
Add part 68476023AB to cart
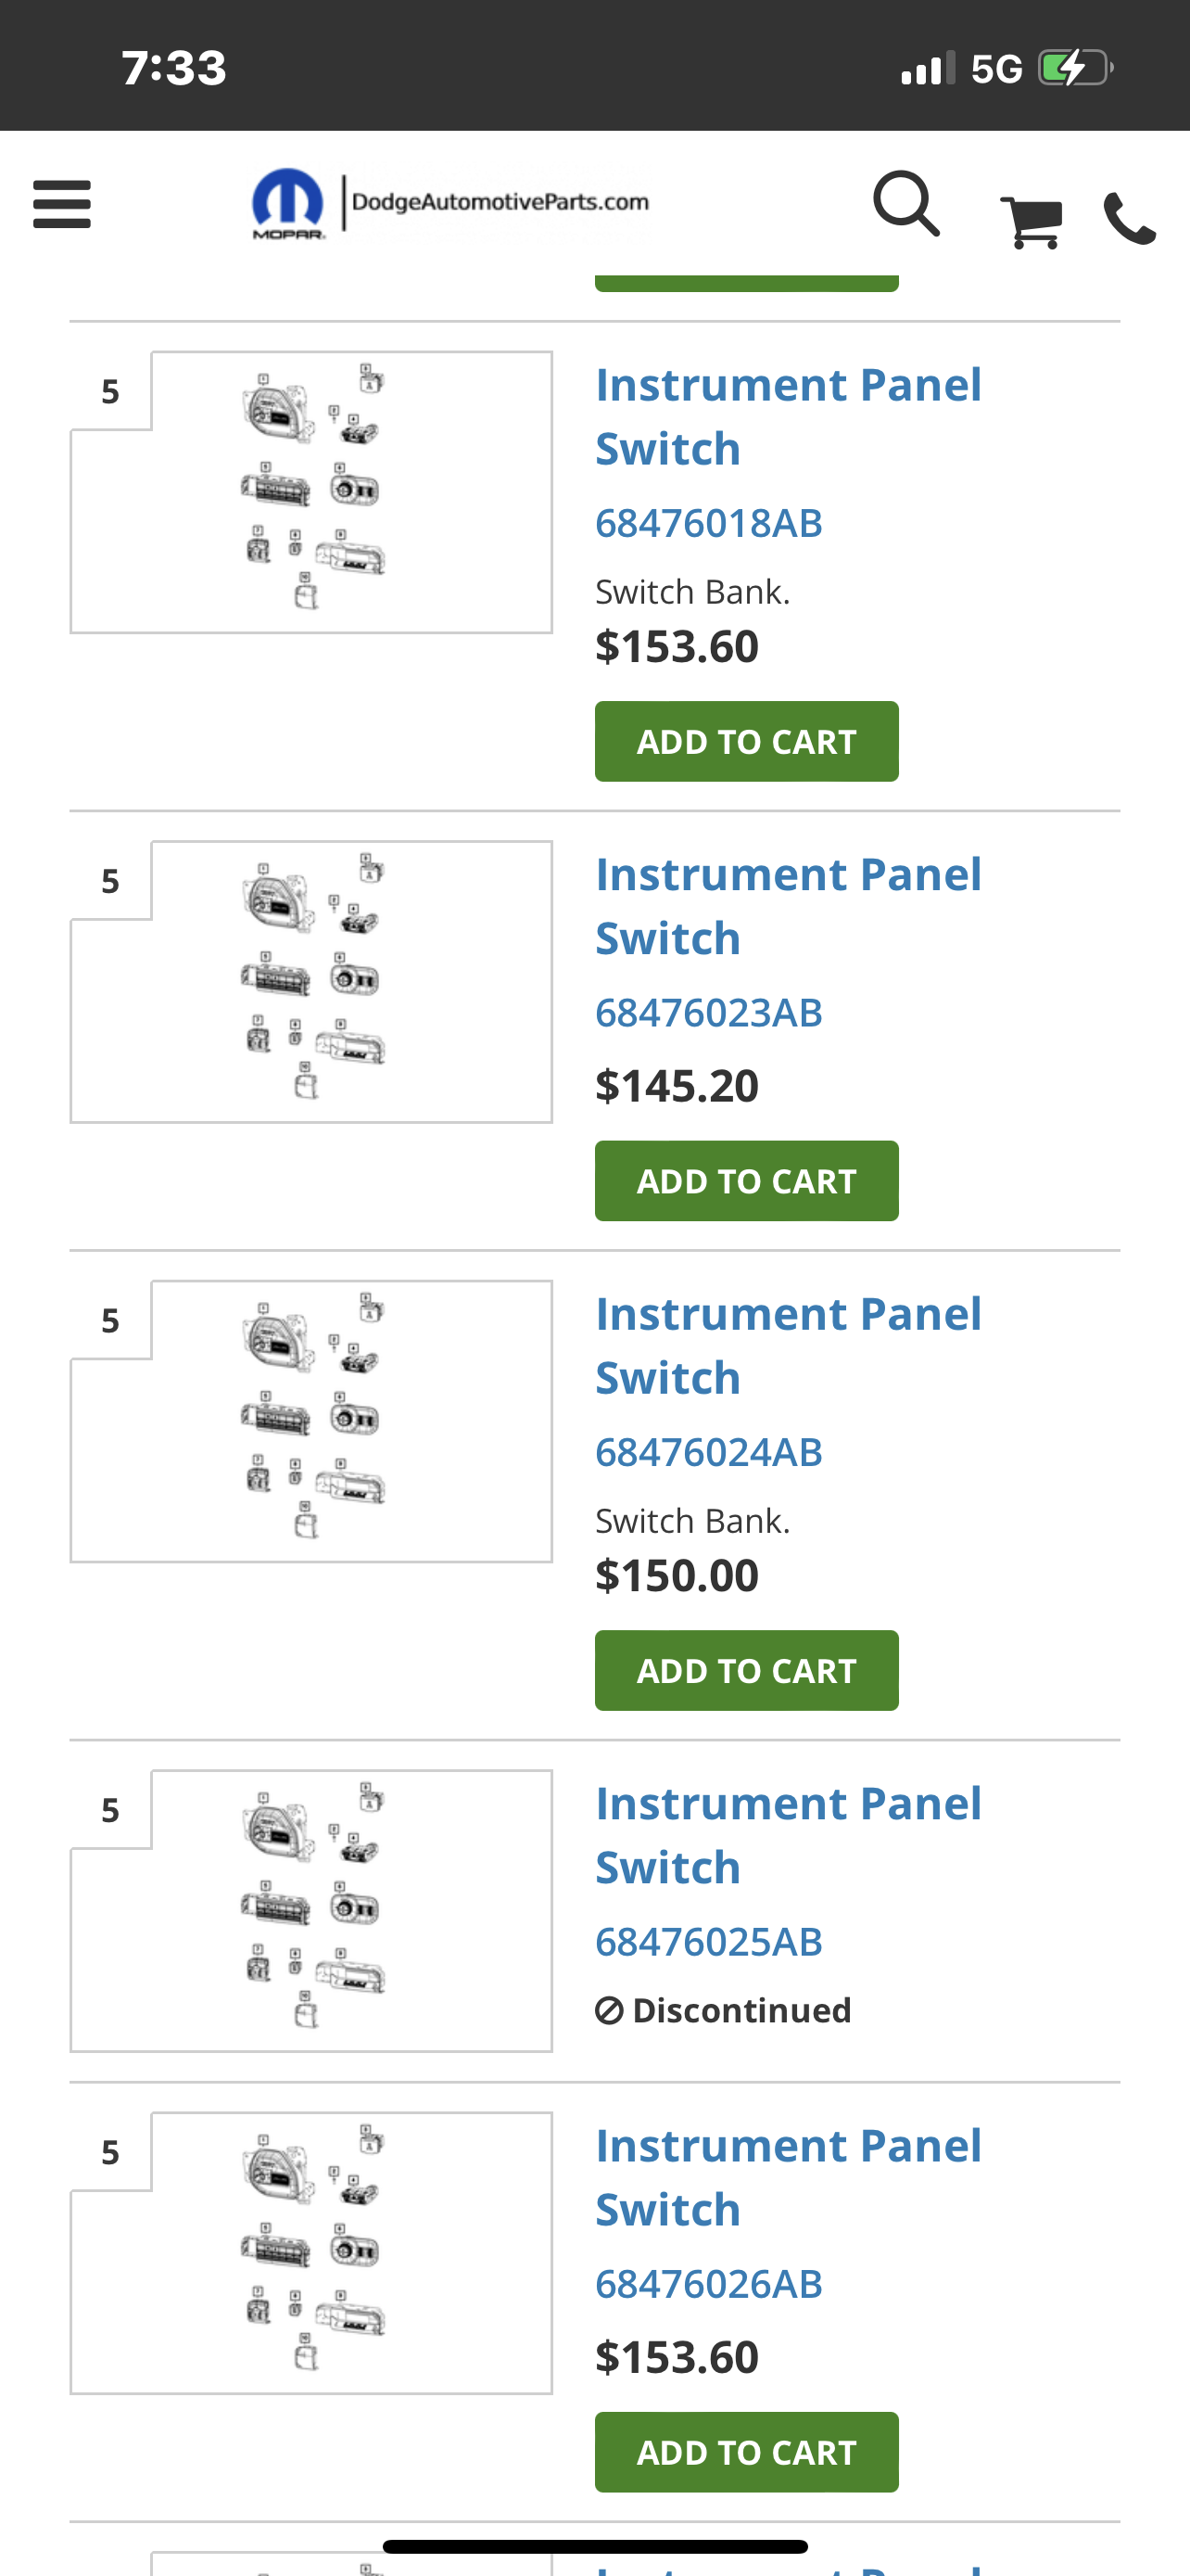746,1180
